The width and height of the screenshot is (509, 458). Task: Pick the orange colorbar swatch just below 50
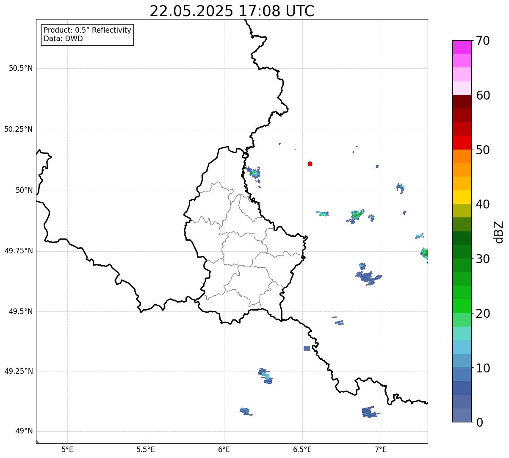pyautogui.click(x=462, y=156)
